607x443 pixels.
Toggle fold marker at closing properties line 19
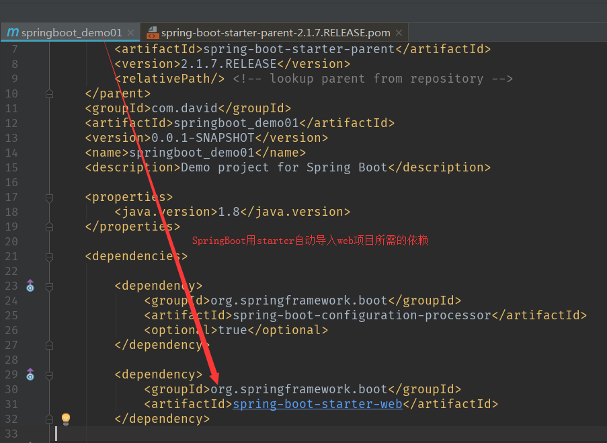click(49, 227)
